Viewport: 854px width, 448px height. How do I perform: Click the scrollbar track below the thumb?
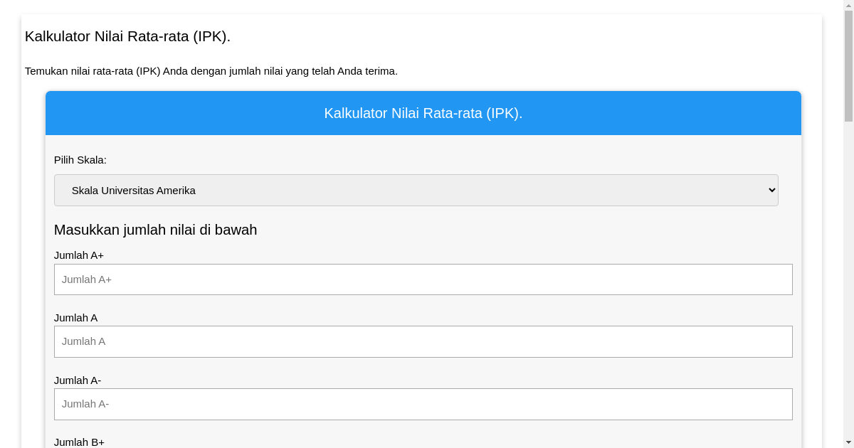(848, 284)
